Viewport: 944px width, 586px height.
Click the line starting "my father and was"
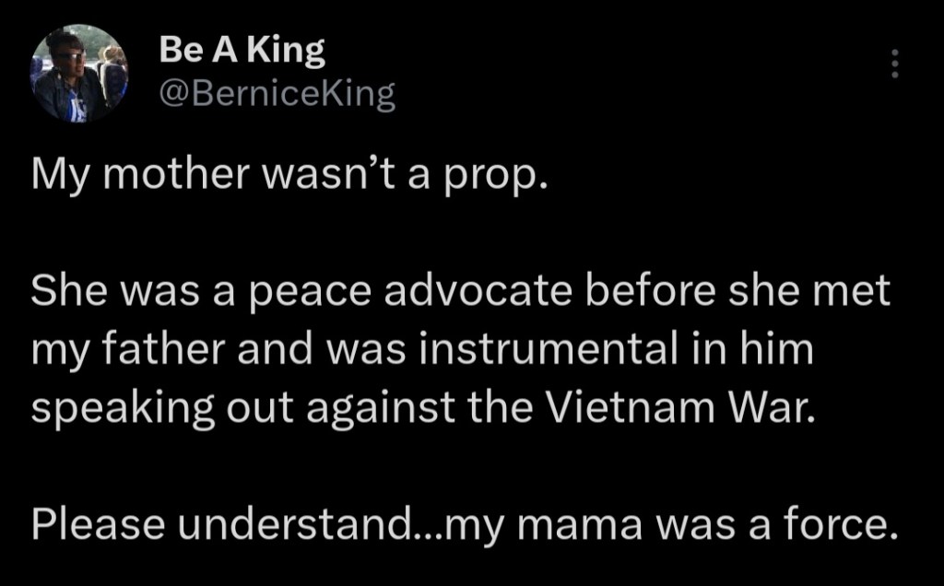click(423, 351)
